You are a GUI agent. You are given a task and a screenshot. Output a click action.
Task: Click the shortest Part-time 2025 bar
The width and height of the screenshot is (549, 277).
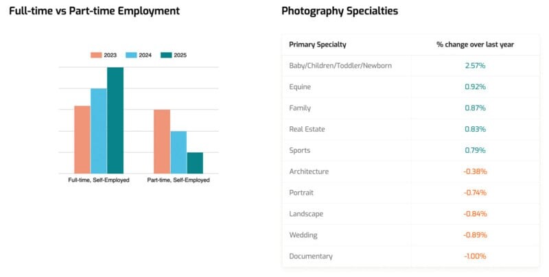[x=195, y=163]
